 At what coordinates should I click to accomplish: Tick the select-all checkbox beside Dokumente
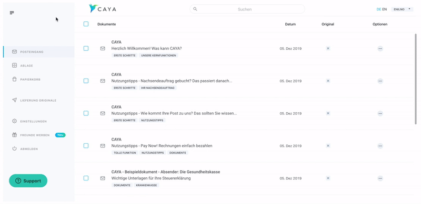(x=86, y=24)
